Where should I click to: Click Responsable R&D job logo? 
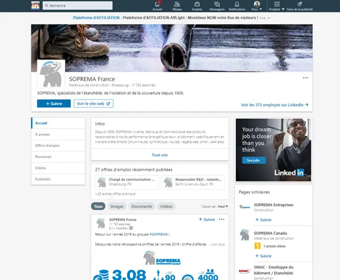click(168, 183)
